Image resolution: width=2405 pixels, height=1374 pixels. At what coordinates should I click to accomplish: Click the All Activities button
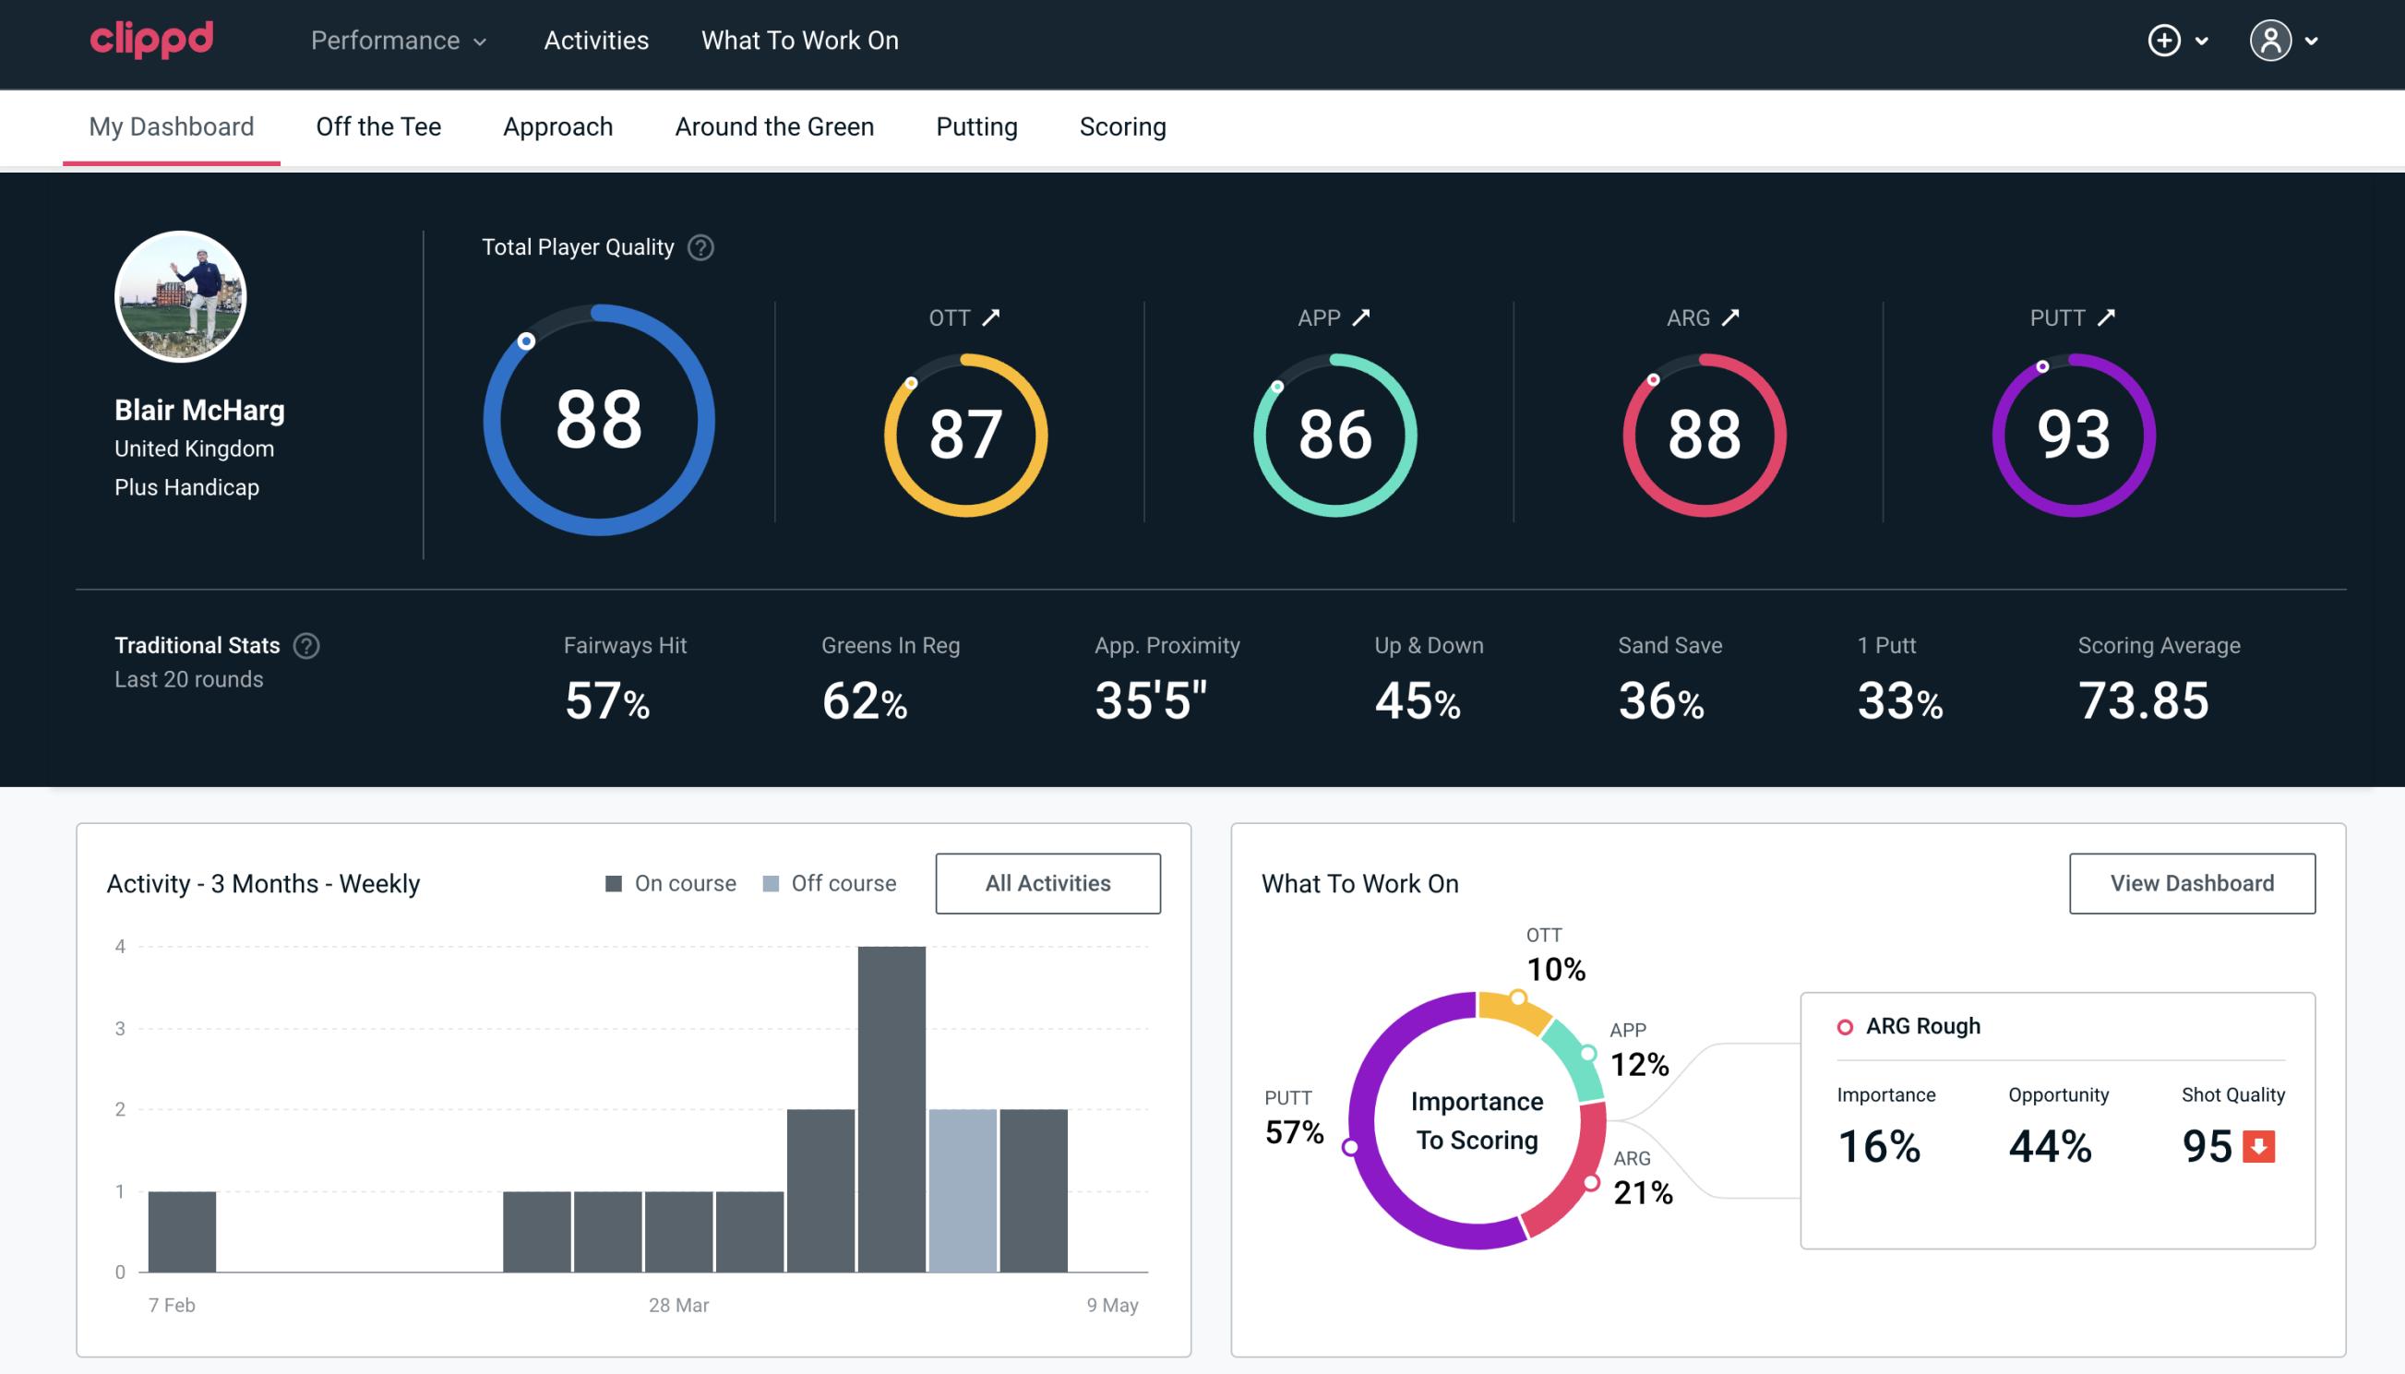tap(1047, 883)
